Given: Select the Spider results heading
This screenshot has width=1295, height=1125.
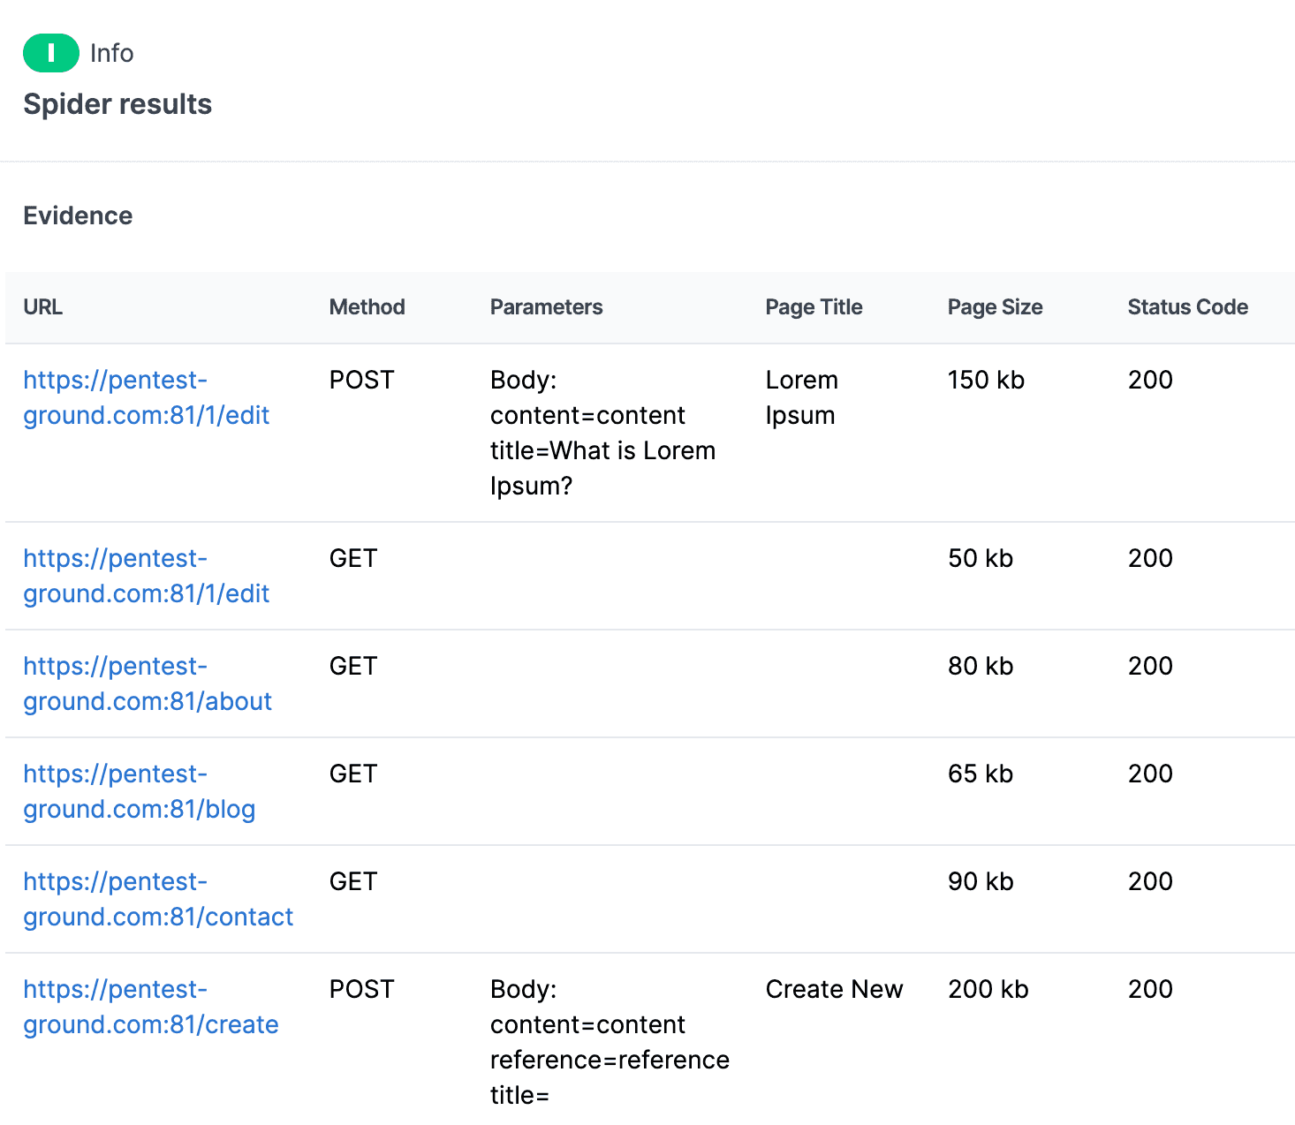Looking at the screenshot, I should click(117, 103).
